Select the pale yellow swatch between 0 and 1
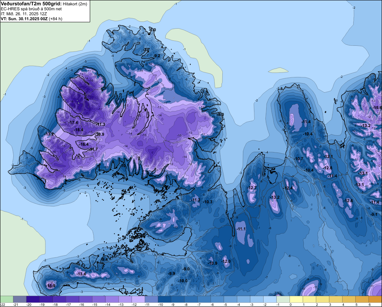Image resolution: width=382 pixels, height=307 pixels. pos(296,299)
